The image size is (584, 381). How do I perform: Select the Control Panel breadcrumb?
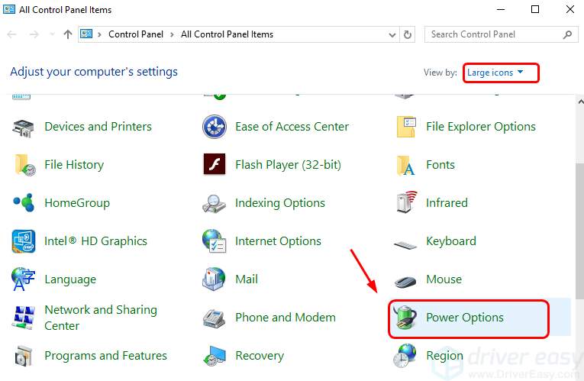[x=136, y=34]
